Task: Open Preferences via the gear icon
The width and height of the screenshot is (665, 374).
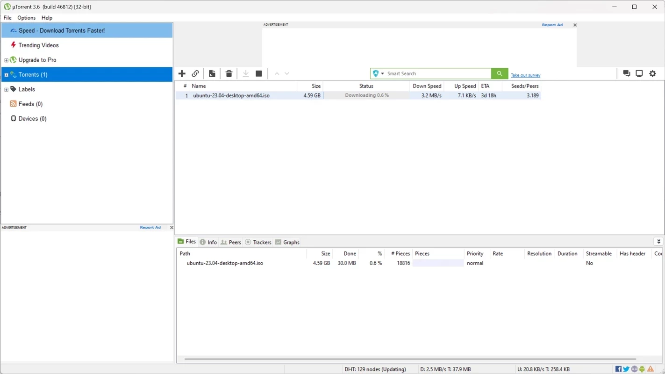Action: tap(653, 73)
